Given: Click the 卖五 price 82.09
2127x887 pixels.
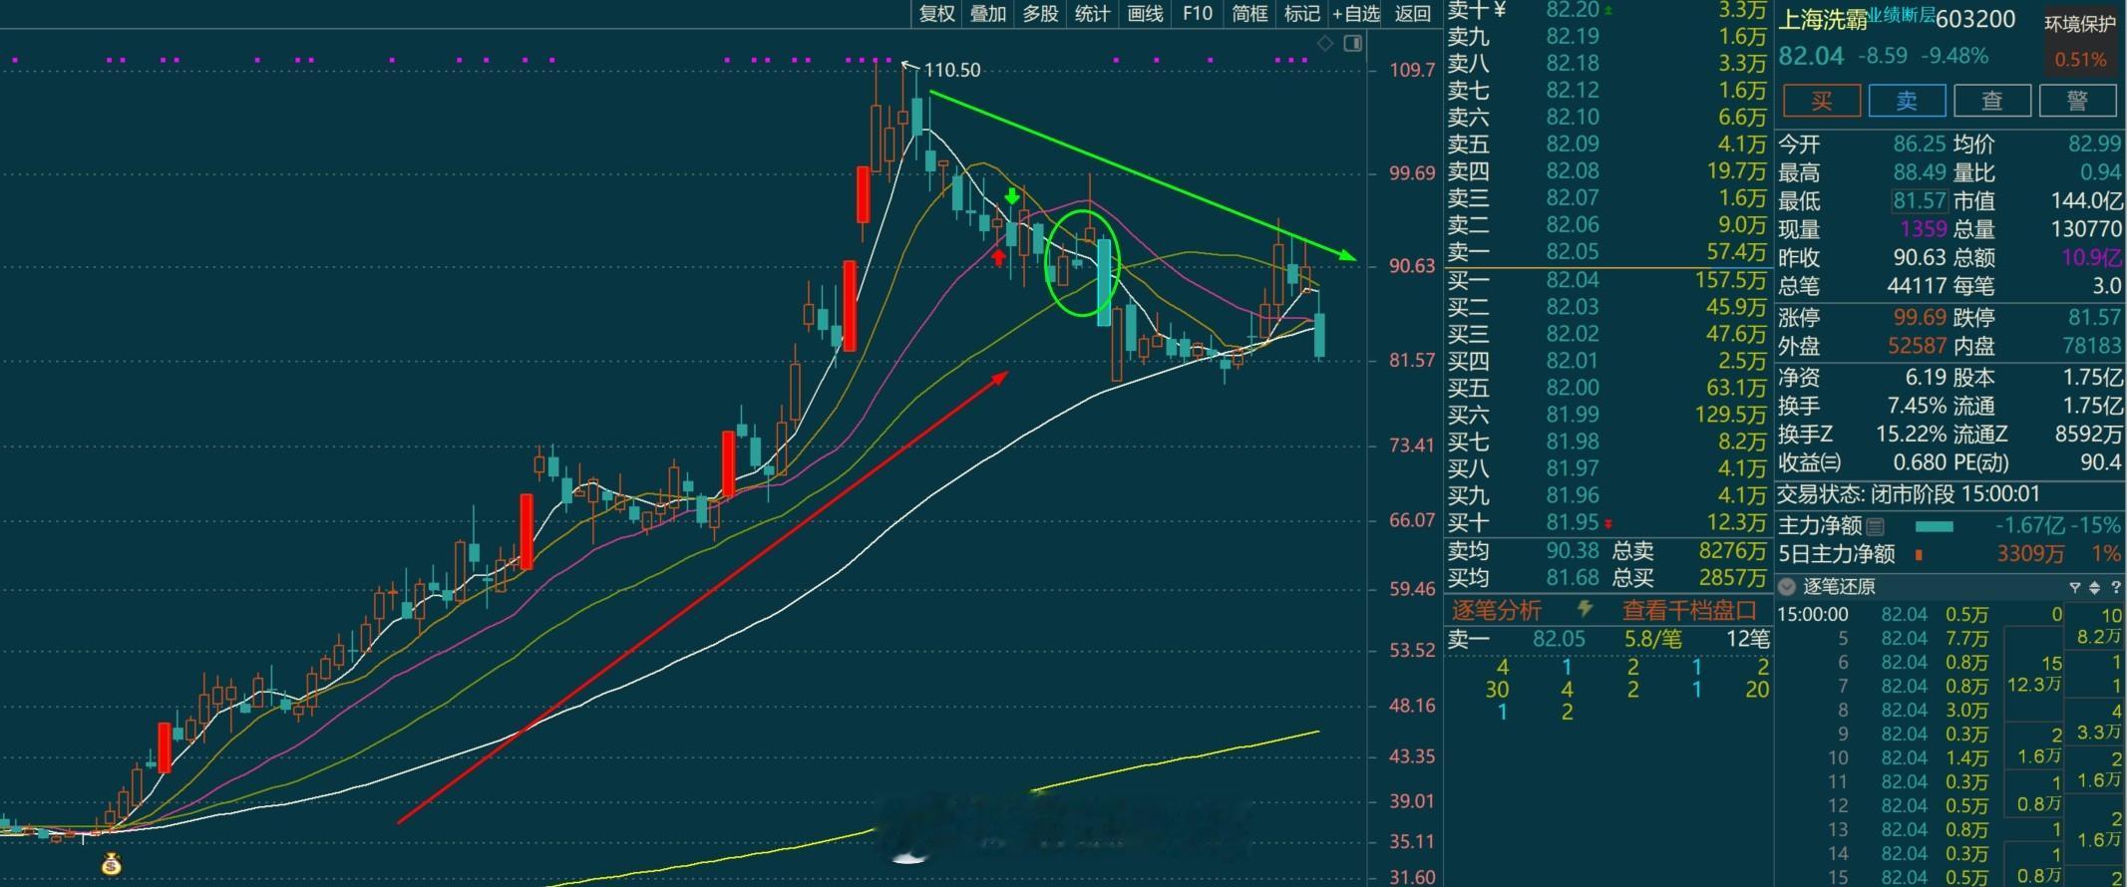Looking at the screenshot, I should (x=1573, y=145).
